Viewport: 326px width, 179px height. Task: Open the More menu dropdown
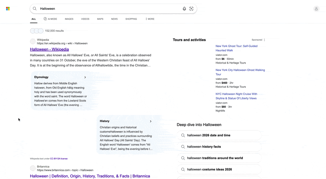tap(150, 19)
